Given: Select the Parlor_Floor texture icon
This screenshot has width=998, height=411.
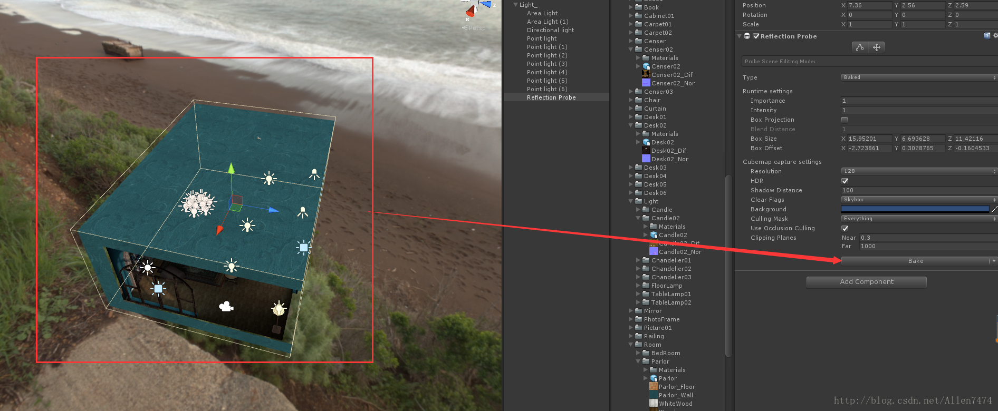Looking at the screenshot, I should tap(653, 387).
